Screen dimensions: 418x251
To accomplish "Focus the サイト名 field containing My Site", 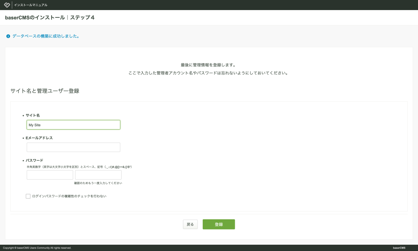I will (x=73, y=125).
